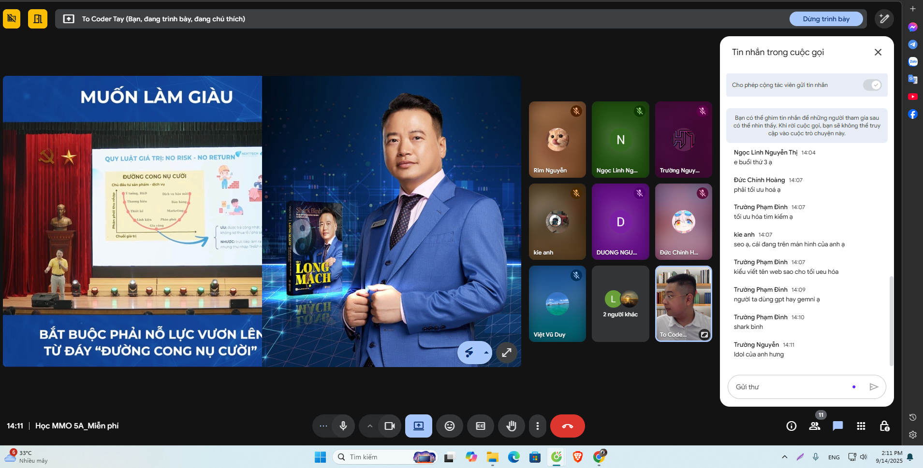Open Google Translate sidebar icon
This screenshot has height=468, width=923.
[913, 79]
